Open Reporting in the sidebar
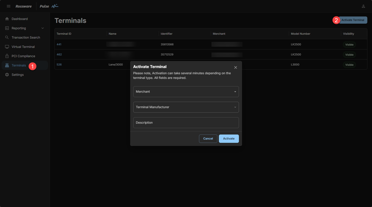Viewport: 372px width, 207px height. coord(19,28)
